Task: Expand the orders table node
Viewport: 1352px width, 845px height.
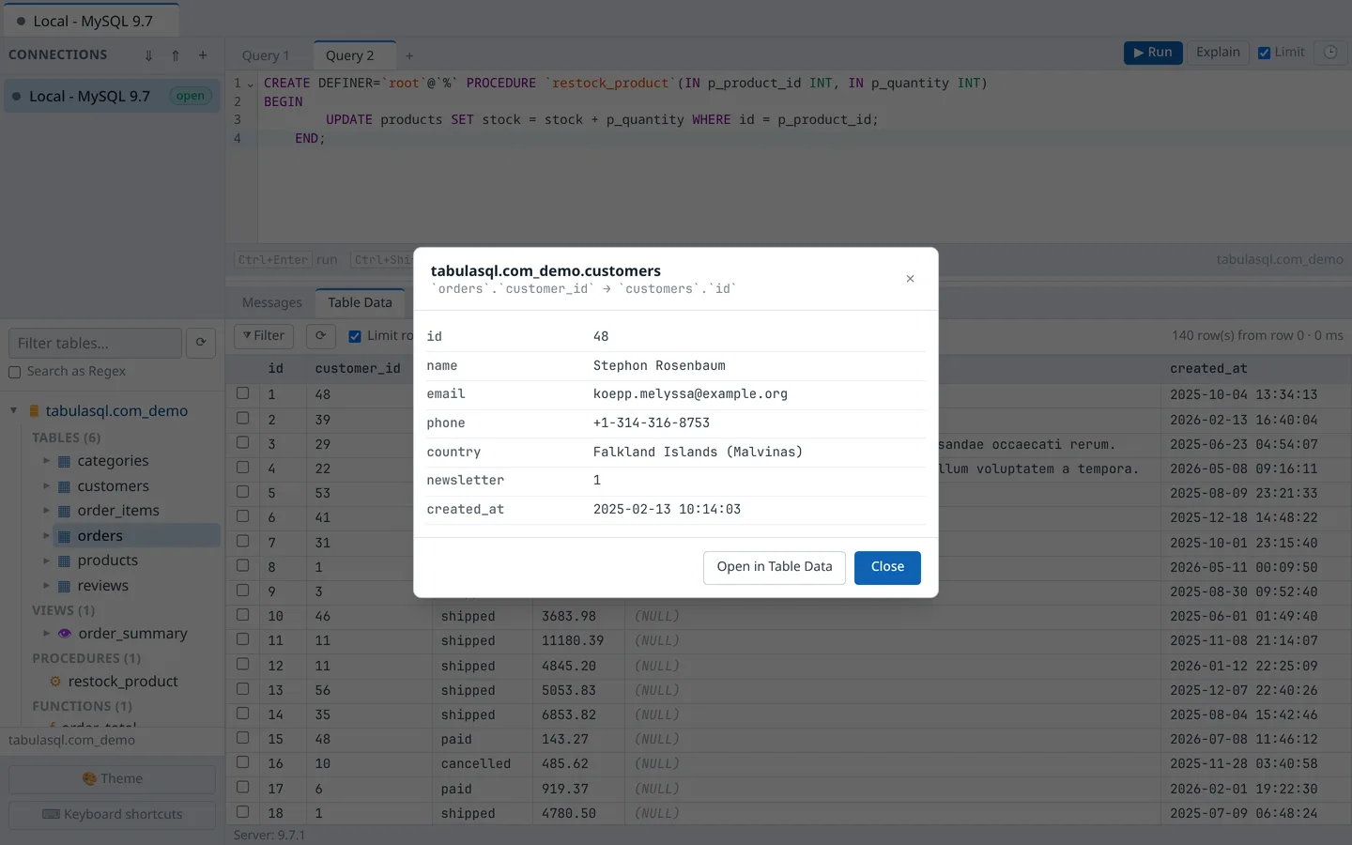Action: (46, 536)
